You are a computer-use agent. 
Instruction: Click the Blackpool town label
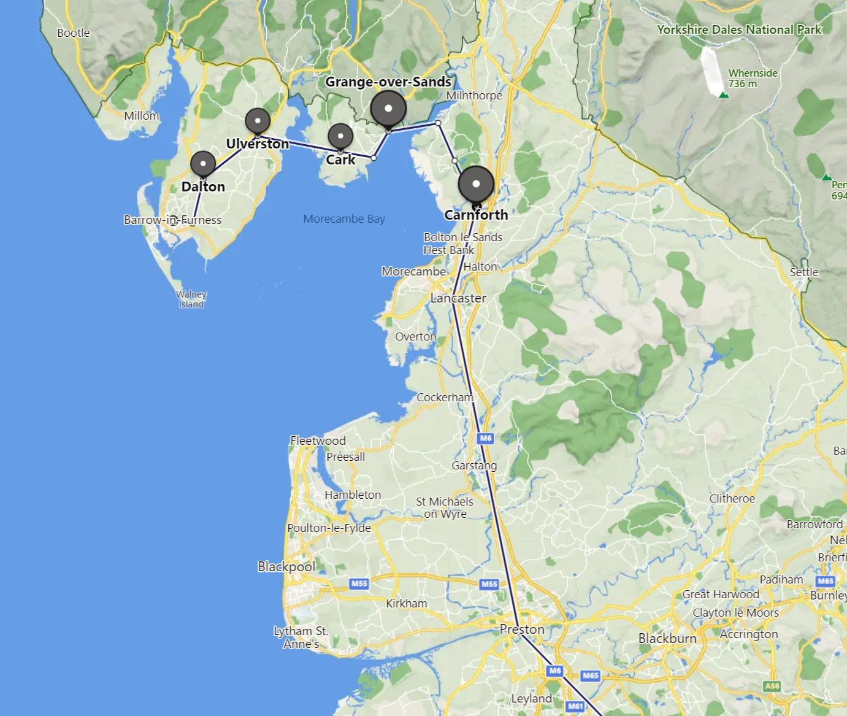point(286,567)
